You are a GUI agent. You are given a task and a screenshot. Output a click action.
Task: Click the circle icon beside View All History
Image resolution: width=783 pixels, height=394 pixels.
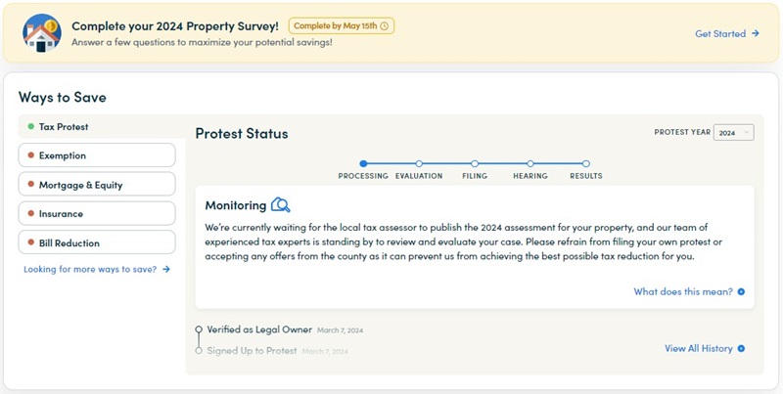(741, 349)
